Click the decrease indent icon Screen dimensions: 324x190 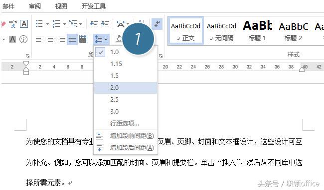point(94,24)
